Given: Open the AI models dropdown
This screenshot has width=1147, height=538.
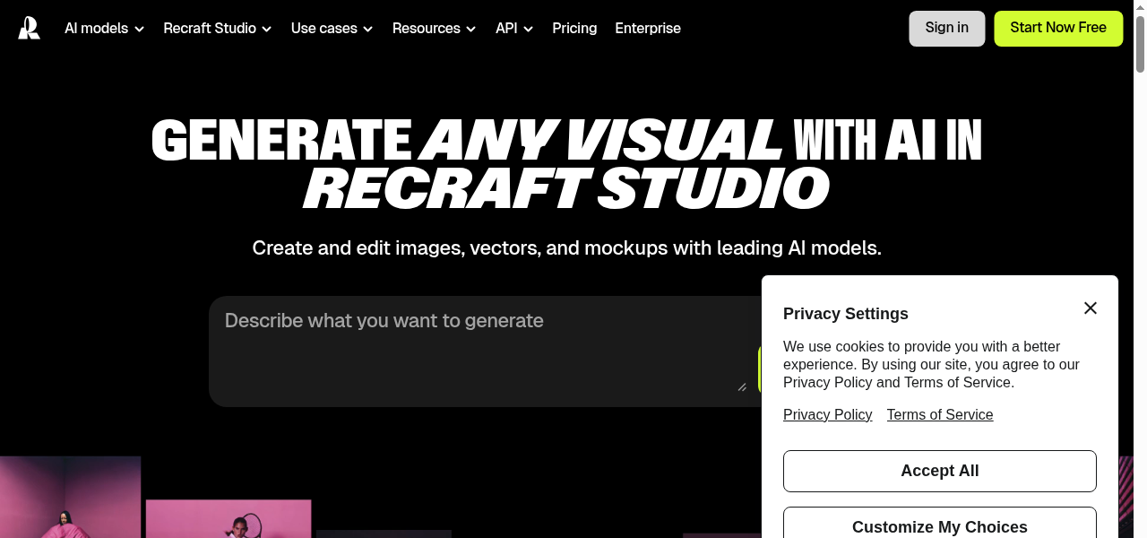Looking at the screenshot, I should point(103,28).
